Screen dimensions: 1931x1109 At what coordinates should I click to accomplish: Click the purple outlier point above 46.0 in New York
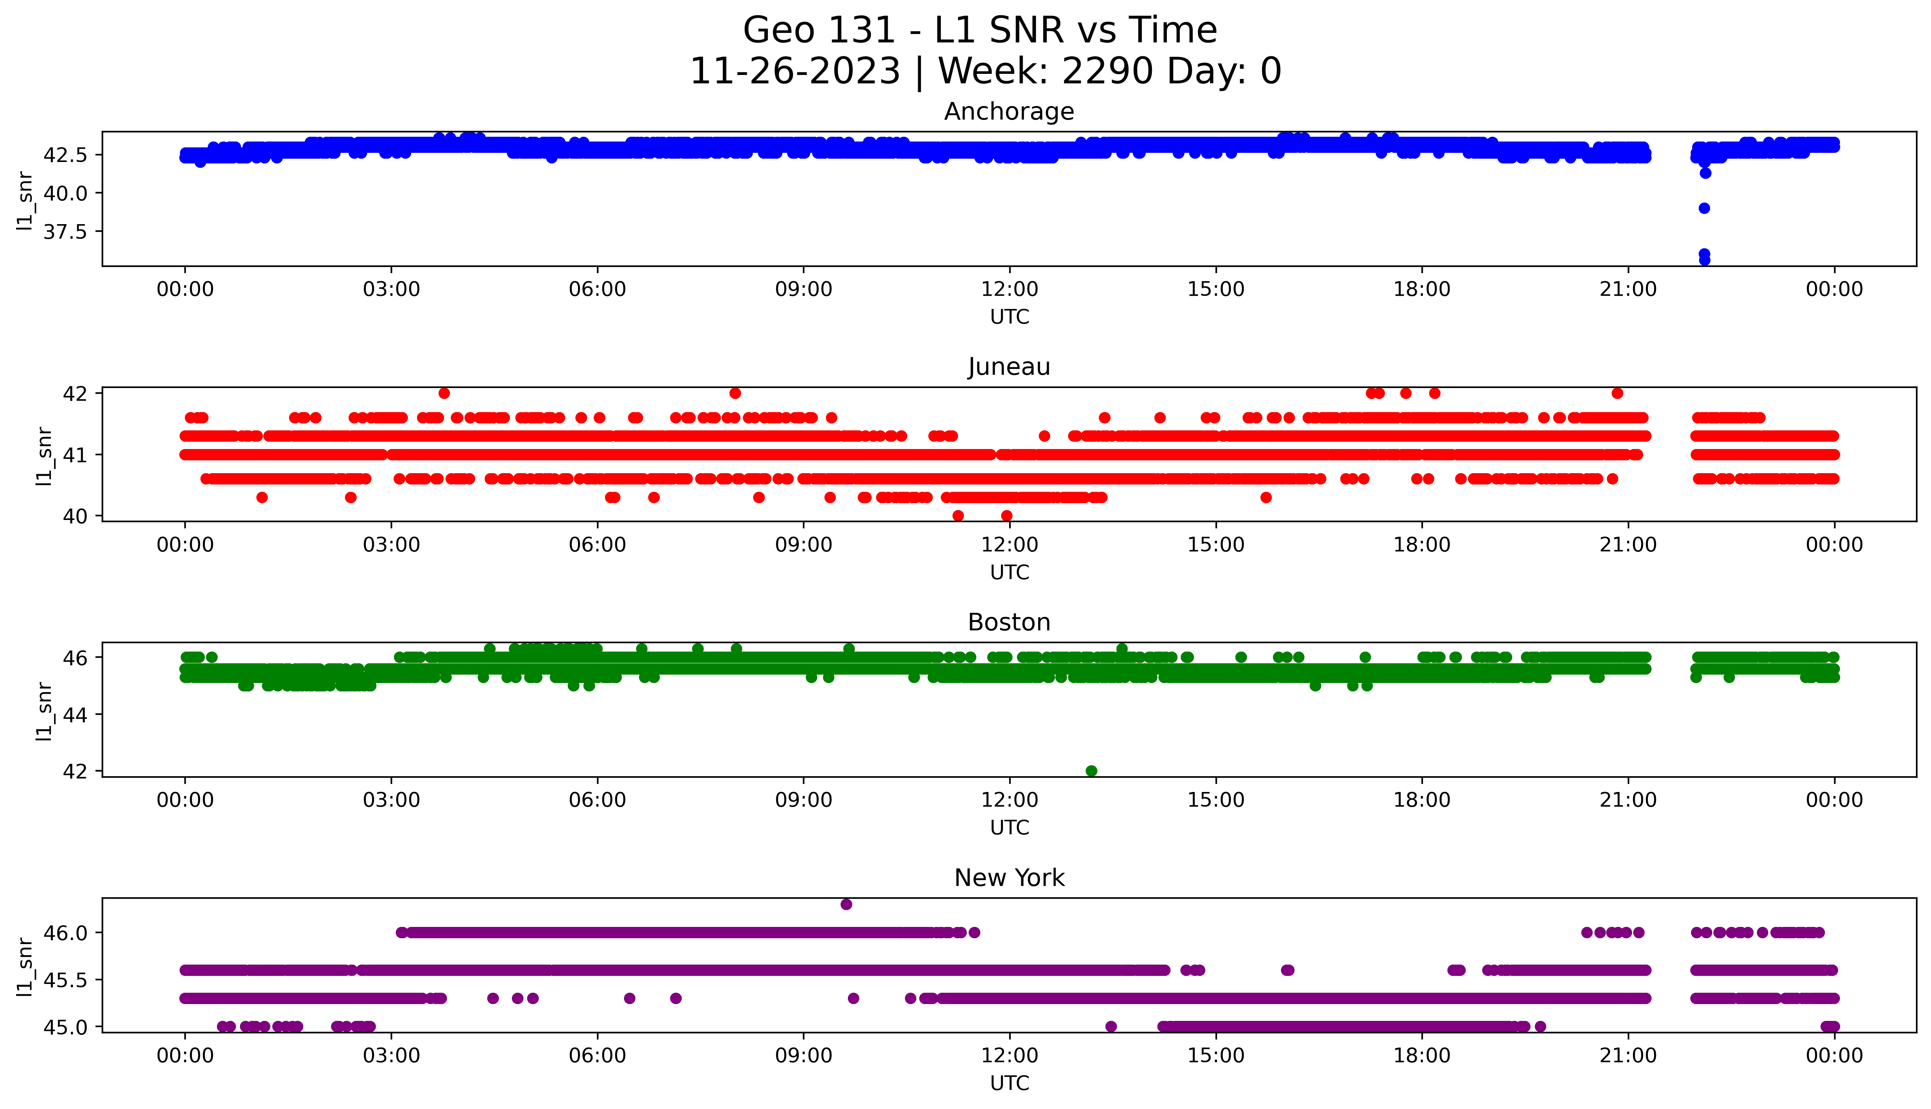(x=846, y=904)
